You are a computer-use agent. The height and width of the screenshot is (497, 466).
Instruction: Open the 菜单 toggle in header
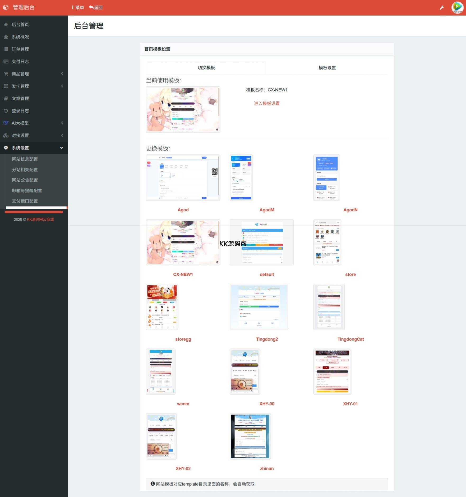[78, 8]
